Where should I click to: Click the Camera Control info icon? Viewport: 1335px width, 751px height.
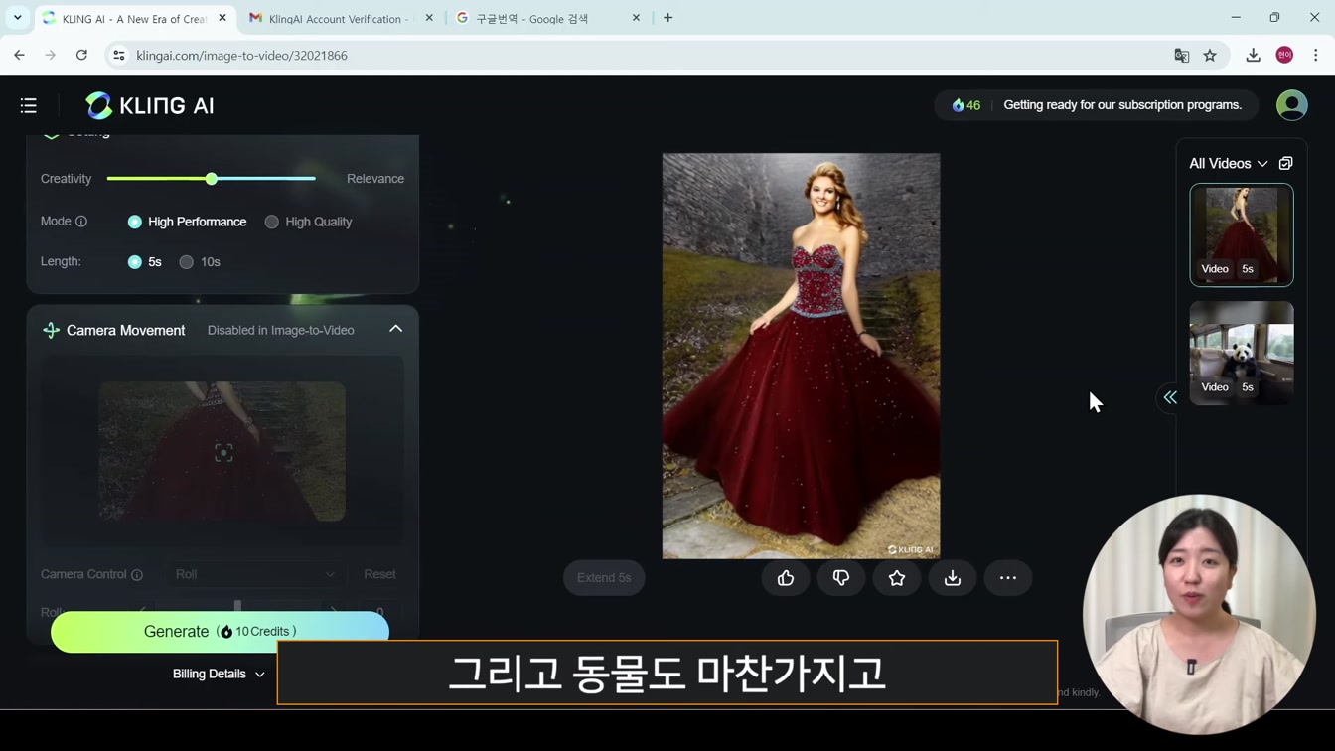(137, 575)
